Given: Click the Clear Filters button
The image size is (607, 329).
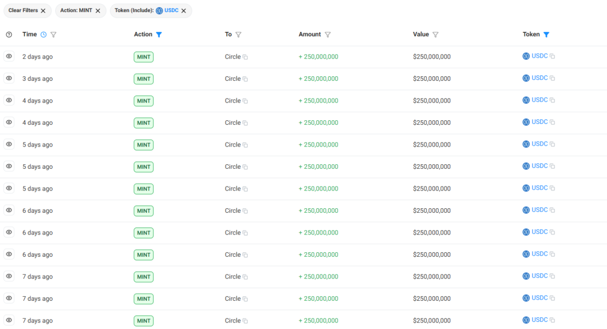Looking at the screenshot, I should click(x=24, y=10).
